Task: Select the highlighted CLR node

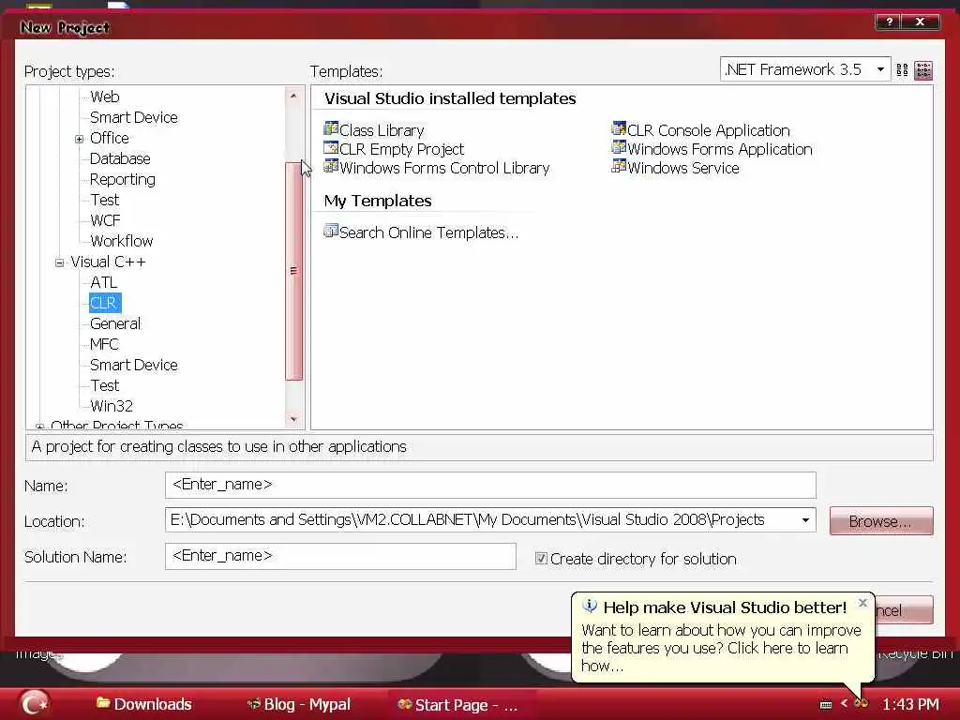Action: pos(105,303)
